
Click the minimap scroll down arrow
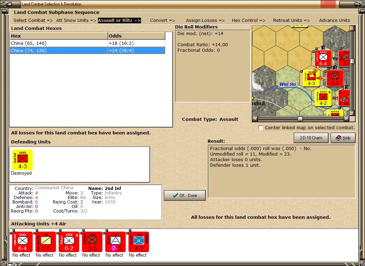(x=352, y=113)
